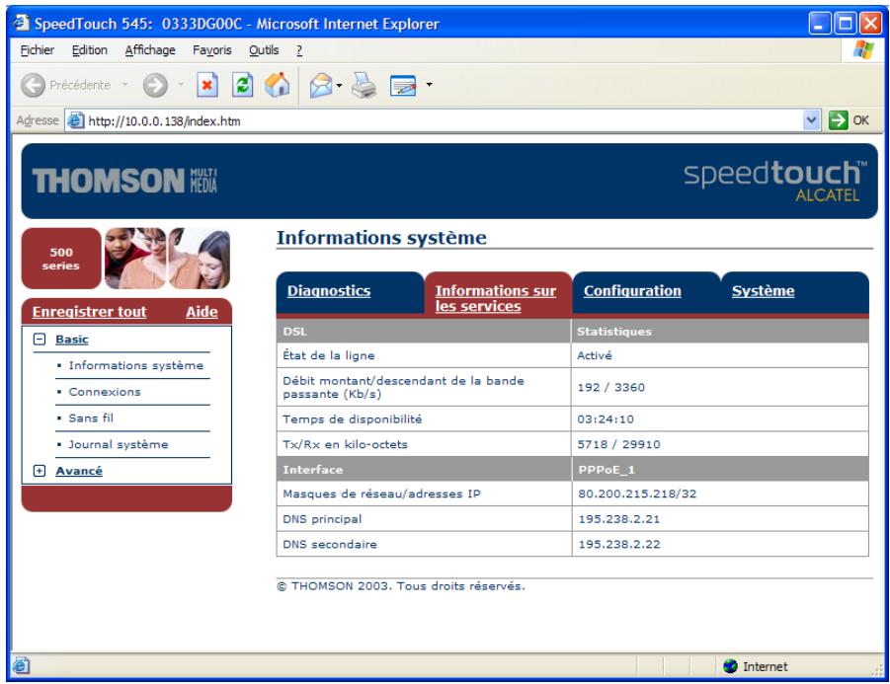Image resolution: width=890 pixels, height=684 pixels.
Task: Click the Windows flag logo
Action: (863, 50)
